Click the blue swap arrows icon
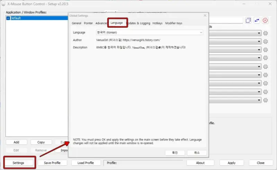277x170 pixels. pyautogui.click(x=257, y=20)
